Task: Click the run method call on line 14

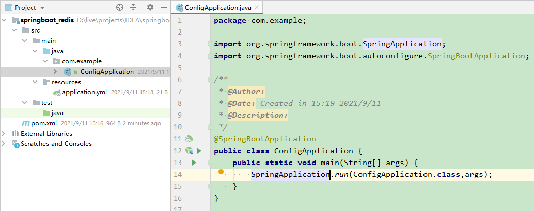Action: pos(340,174)
